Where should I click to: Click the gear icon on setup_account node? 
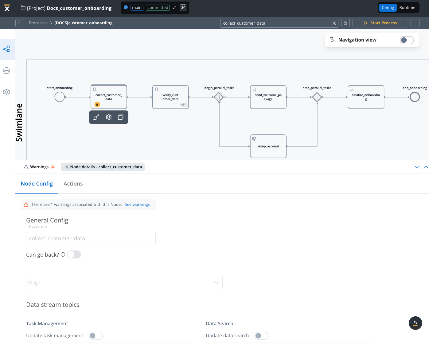tap(254, 139)
